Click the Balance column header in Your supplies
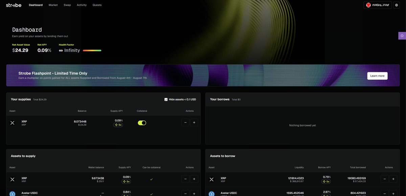The image size is (406, 196). point(82,111)
